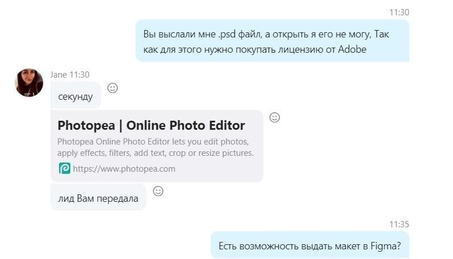
Task: Click the 'Jane 11:30' sender label
Action: coord(70,75)
